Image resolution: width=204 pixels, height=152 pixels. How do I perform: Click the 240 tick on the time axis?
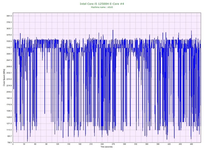pyautogui.click(x=102, y=144)
